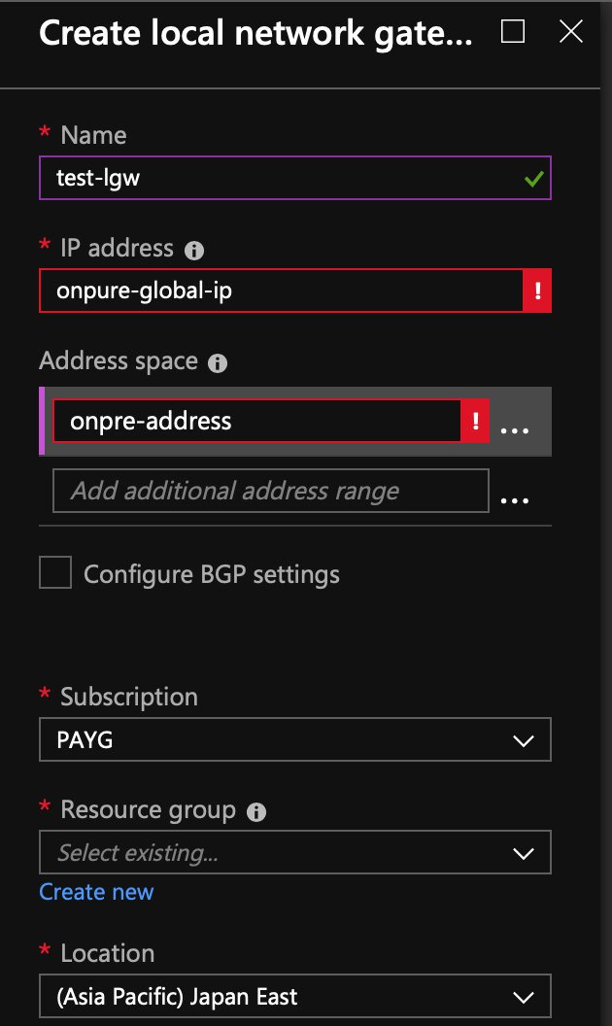
Task: Click the purple highlight bar beside onpre-address
Action: tap(42, 422)
